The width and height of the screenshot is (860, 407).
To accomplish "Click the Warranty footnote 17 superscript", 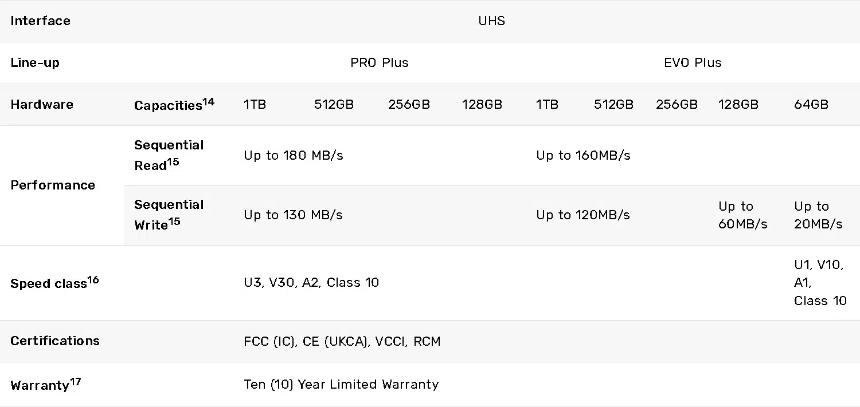I will tap(75, 382).
